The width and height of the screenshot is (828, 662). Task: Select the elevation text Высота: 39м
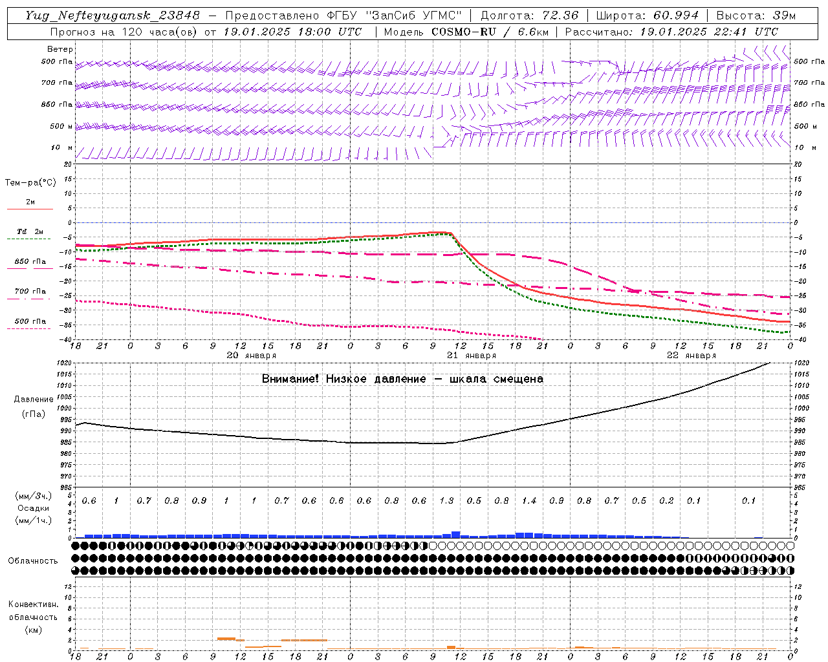click(x=756, y=16)
